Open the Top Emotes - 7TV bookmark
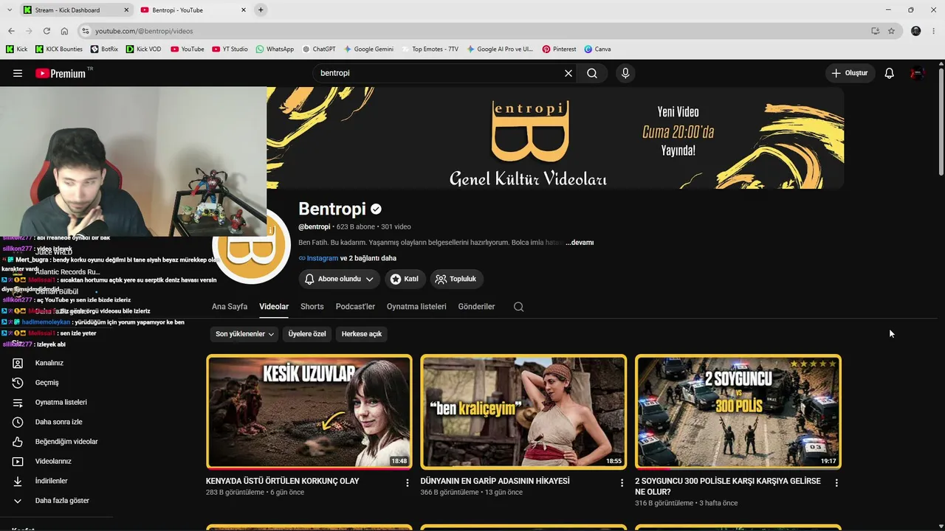Viewport: 945px width, 531px height. pyautogui.click(x=430, y=49)
